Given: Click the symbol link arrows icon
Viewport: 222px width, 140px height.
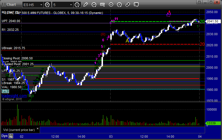Looking at the screenshot, I should point(128,5).
